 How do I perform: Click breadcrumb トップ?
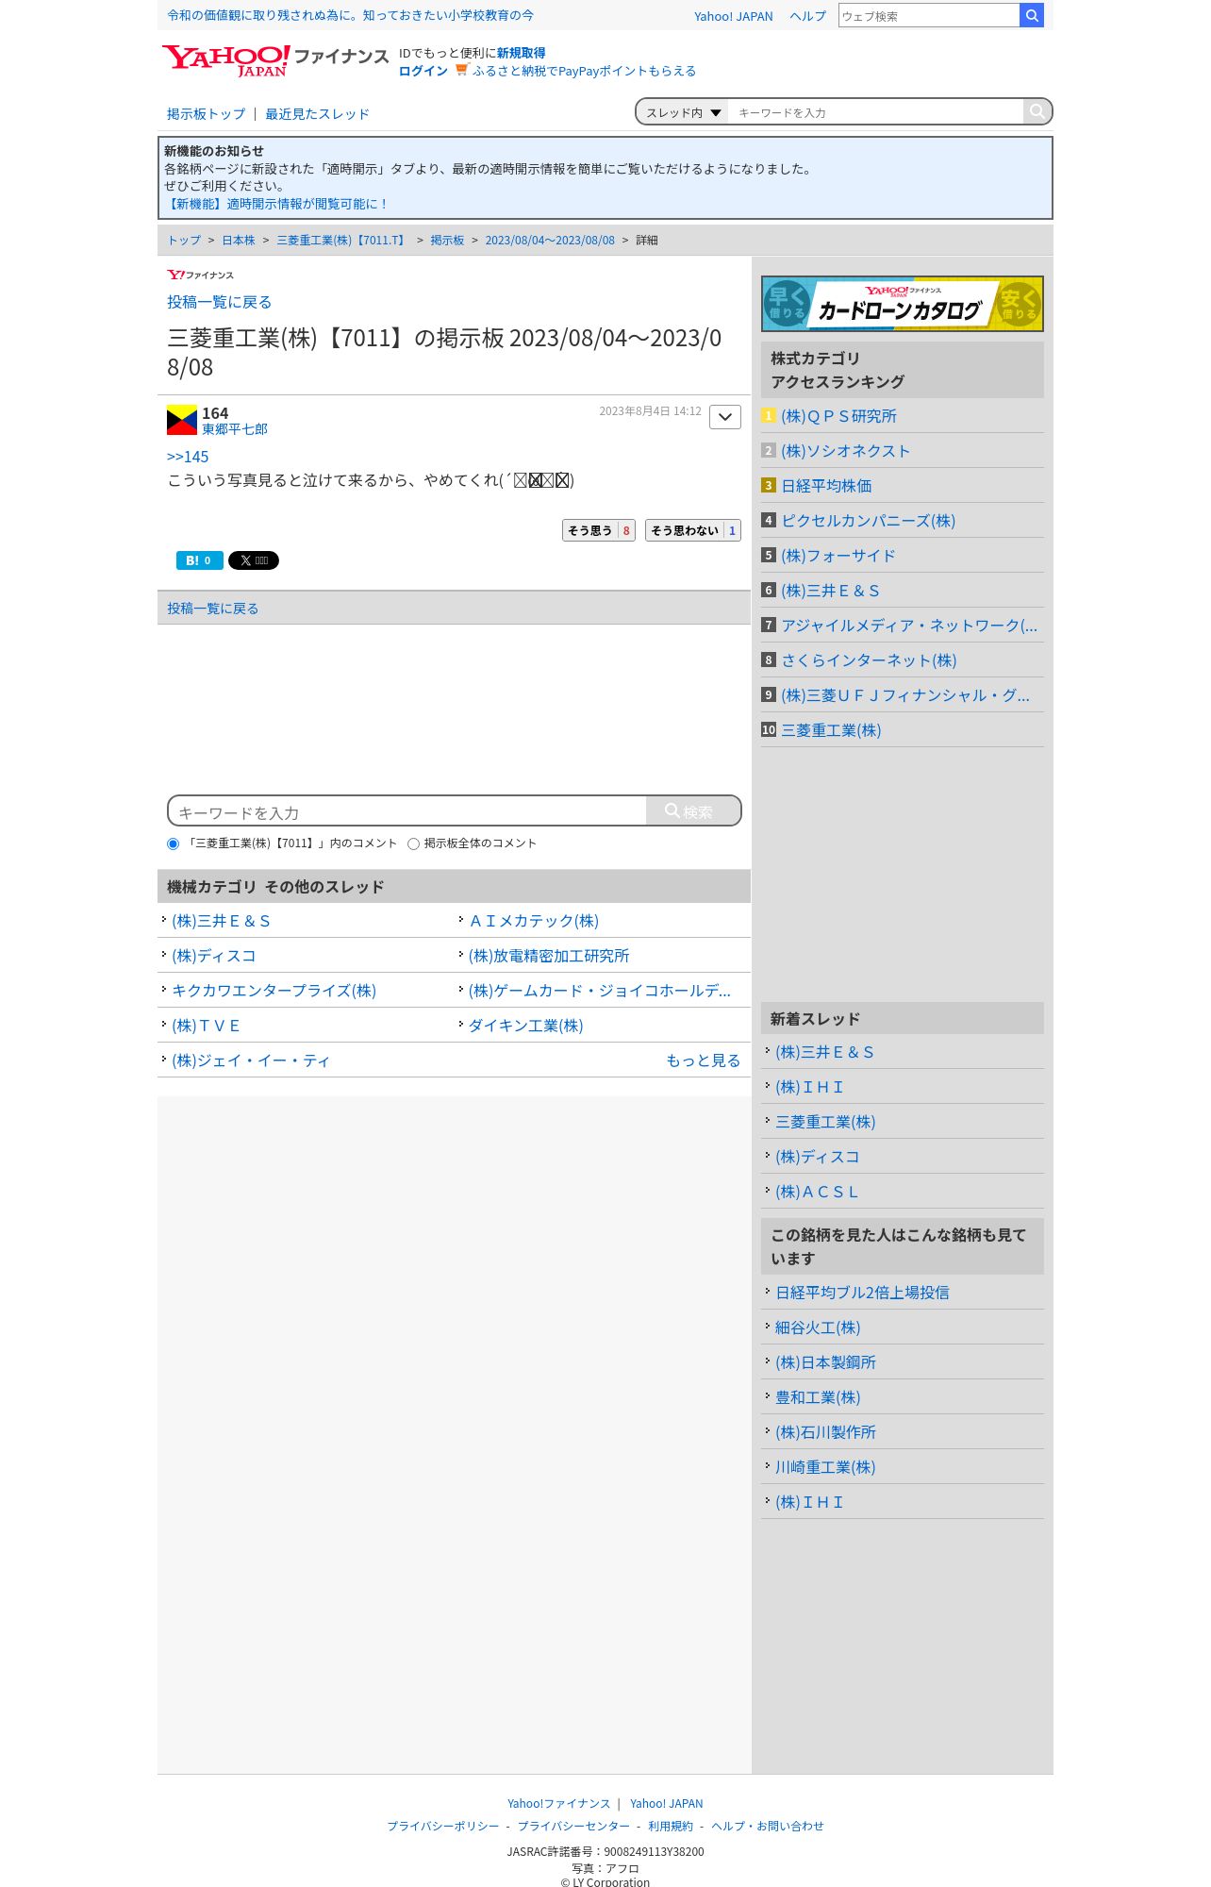point(184,241)
